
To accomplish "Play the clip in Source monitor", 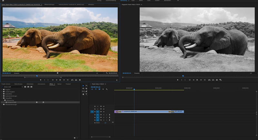I will pyautogui.click(x=60, y=80).
